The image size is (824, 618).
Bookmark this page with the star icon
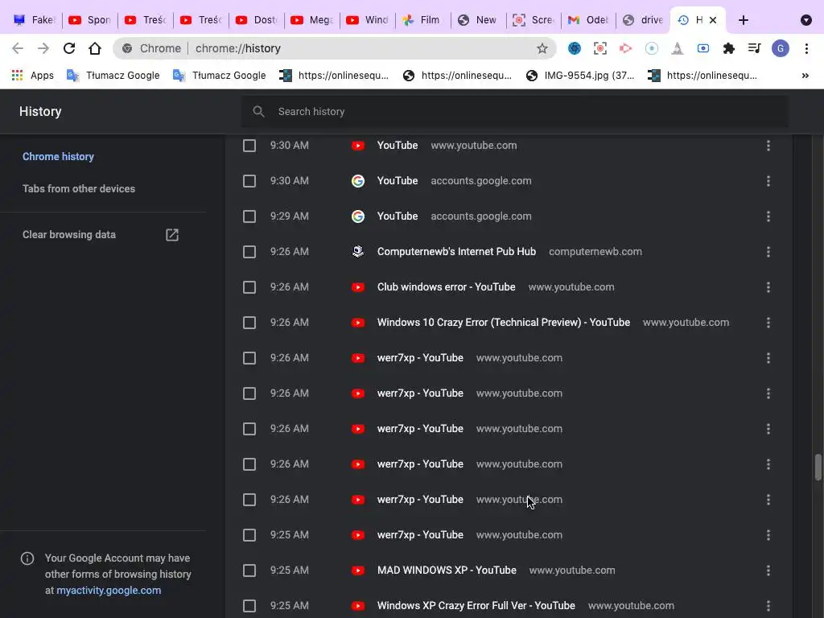(x=542, y=48)
